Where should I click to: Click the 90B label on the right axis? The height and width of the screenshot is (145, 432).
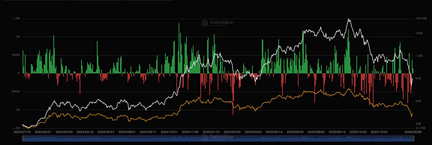coord(418,78)
